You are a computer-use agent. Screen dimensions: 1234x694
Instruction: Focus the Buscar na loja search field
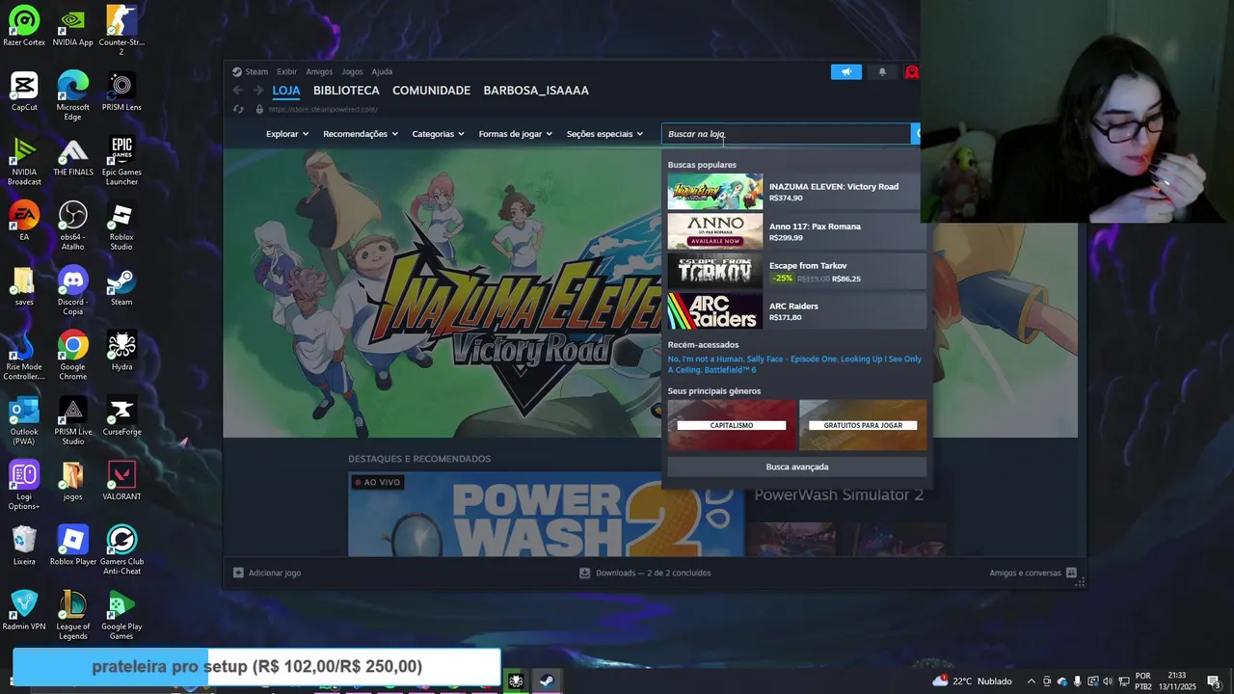click(x=786, y=134)
